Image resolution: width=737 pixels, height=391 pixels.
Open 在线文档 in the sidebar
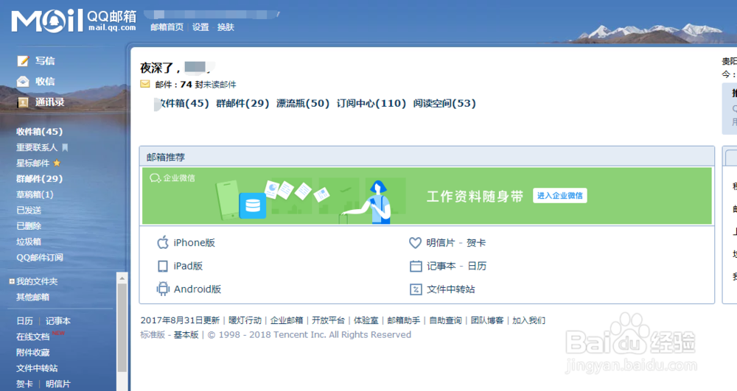click(33, 337)
